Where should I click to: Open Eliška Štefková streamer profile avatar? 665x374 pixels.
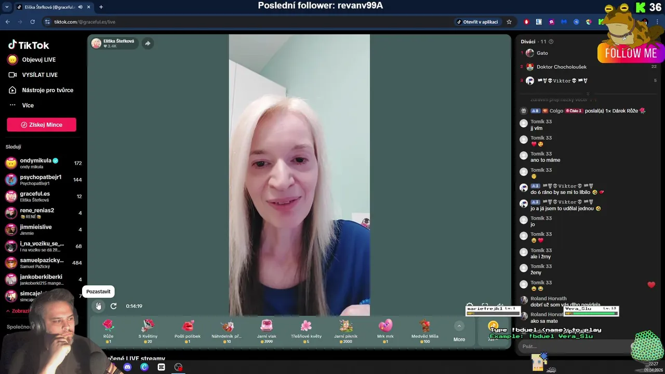click(x=96, y=43)
